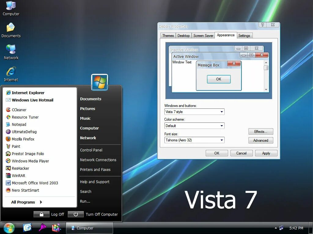313x234 pixels.
Task: Click the preview scrollbar up arrow
Action: [x=266, y=62]
